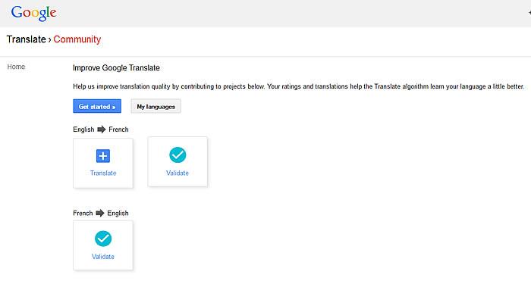Click the blue plus Translate icon
Screen dimensions: 531x284
103,156
